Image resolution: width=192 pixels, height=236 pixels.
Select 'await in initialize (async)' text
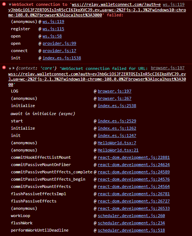tap(43, 114)
